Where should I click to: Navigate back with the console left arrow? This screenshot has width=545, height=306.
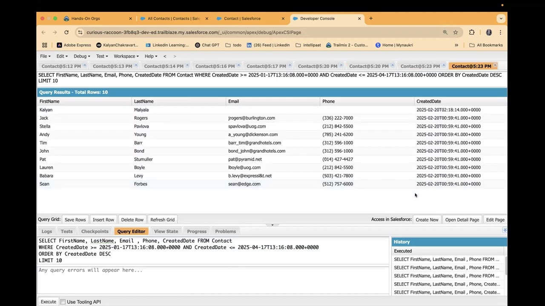165,56
